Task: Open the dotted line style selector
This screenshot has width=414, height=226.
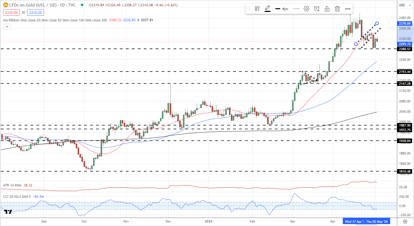Action: (296, 9)
